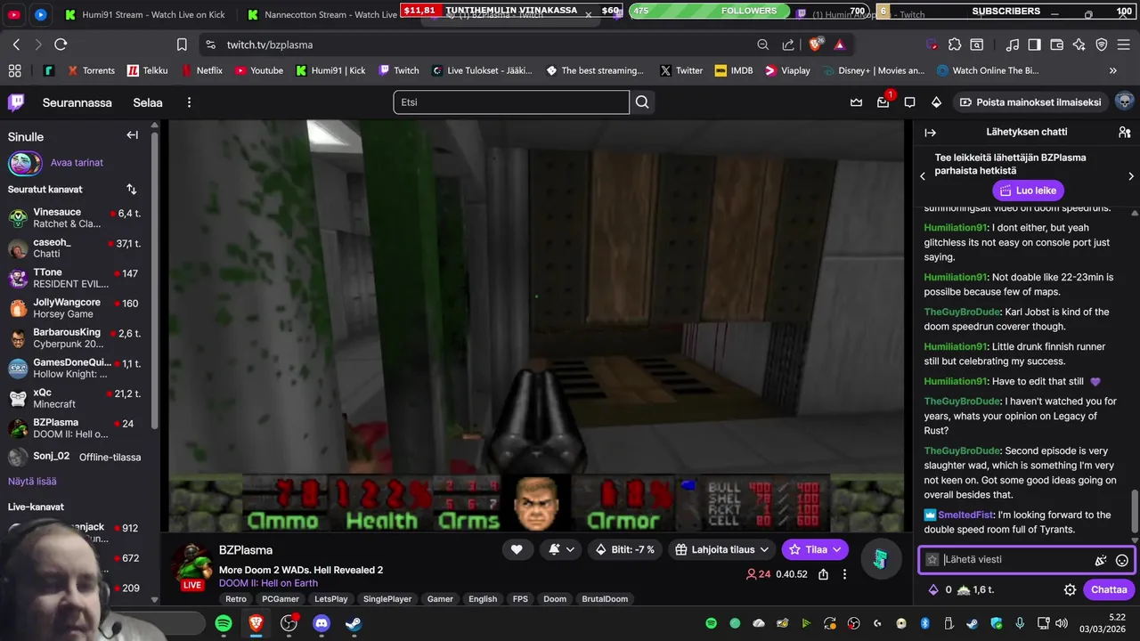Screen dimensions: 1140x641
Task: Open Brave Rewards triangle icon
Action: 839,45
